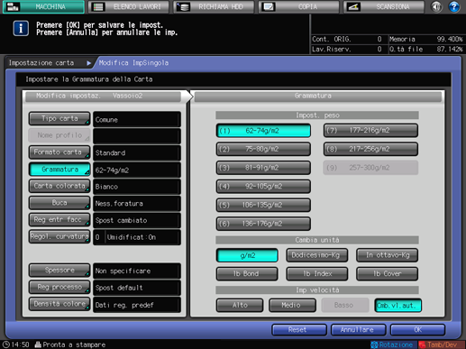Click the Memoria 99.400% readout
This screenshot has width=466, height=349.
tap(425, 39)
